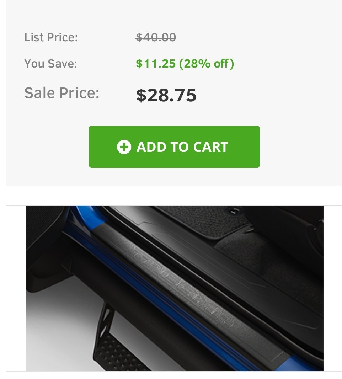Image resolution: width=342 pixels, height=379 pixels.
Task: Click the bold $28.75 sale price
Action: [x=166, y=95]
